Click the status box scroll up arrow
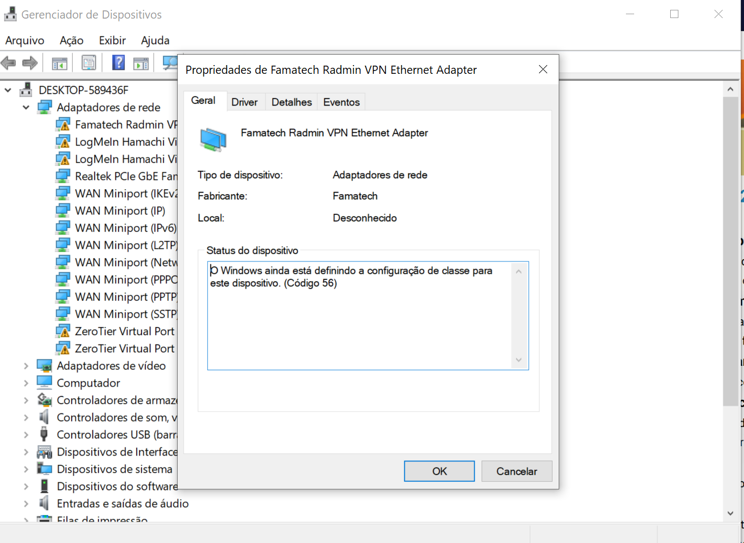This screenshot has width=744, height=543. point(519,271)
